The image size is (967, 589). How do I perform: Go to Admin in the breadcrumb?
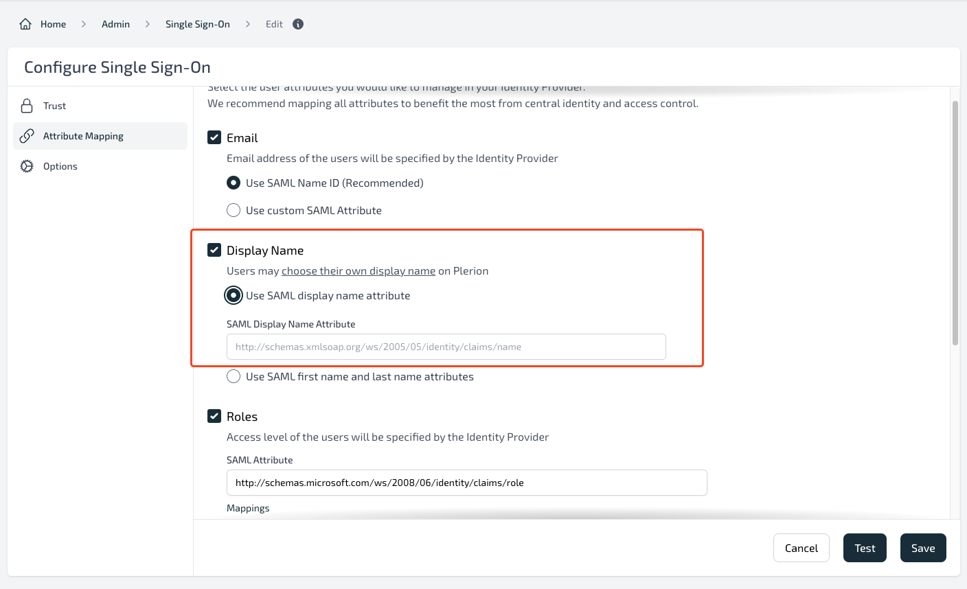tap(115, 24)
